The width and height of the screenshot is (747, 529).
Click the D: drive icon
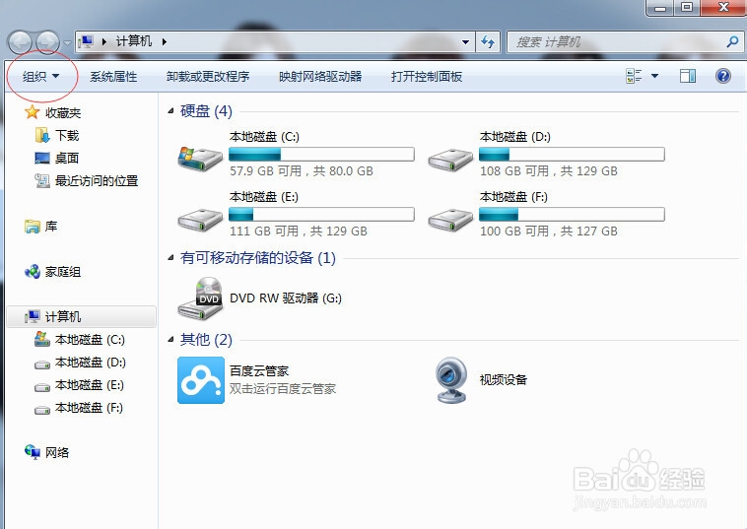pyautogui.click(x=450, y=160)
